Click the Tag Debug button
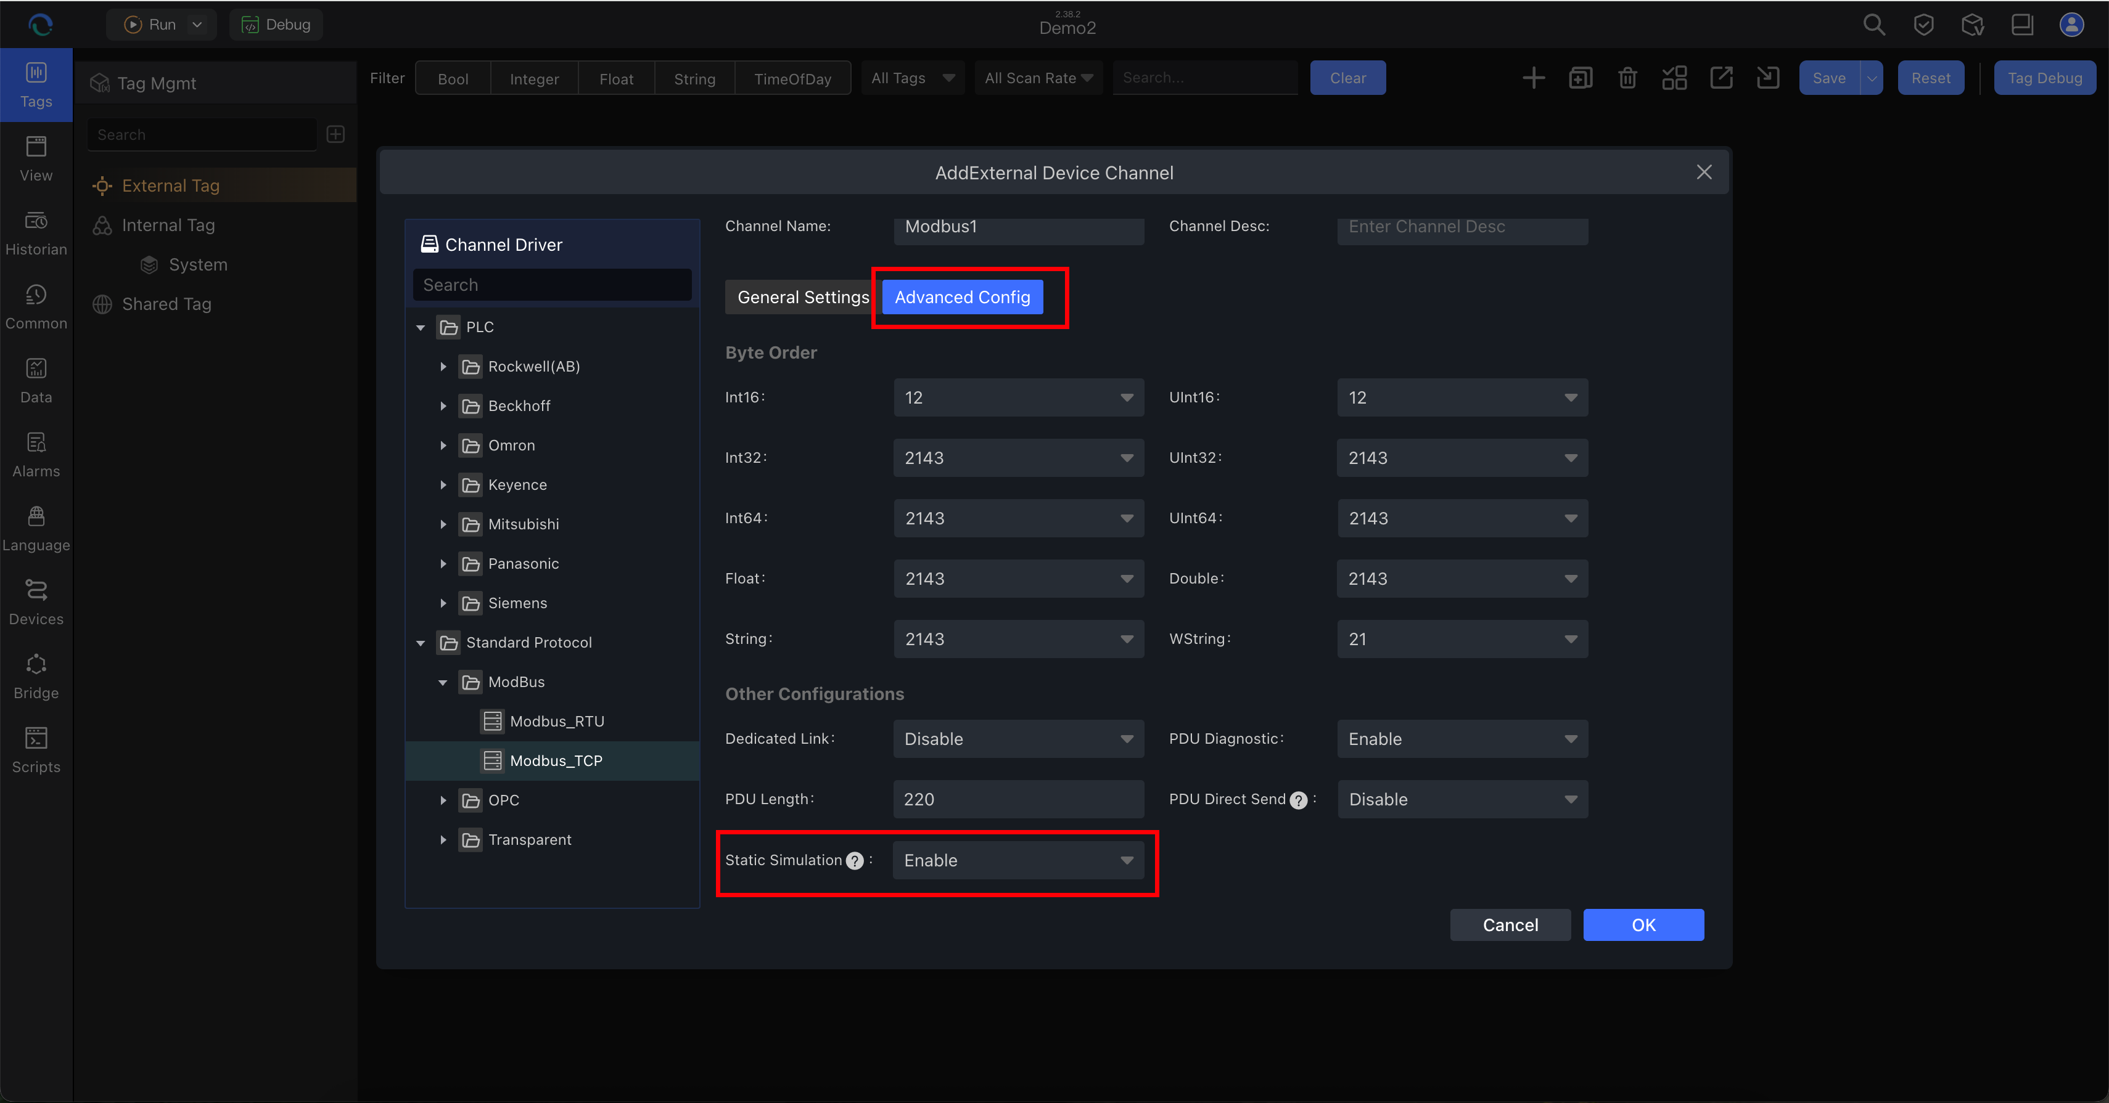 pos(2044,78)
